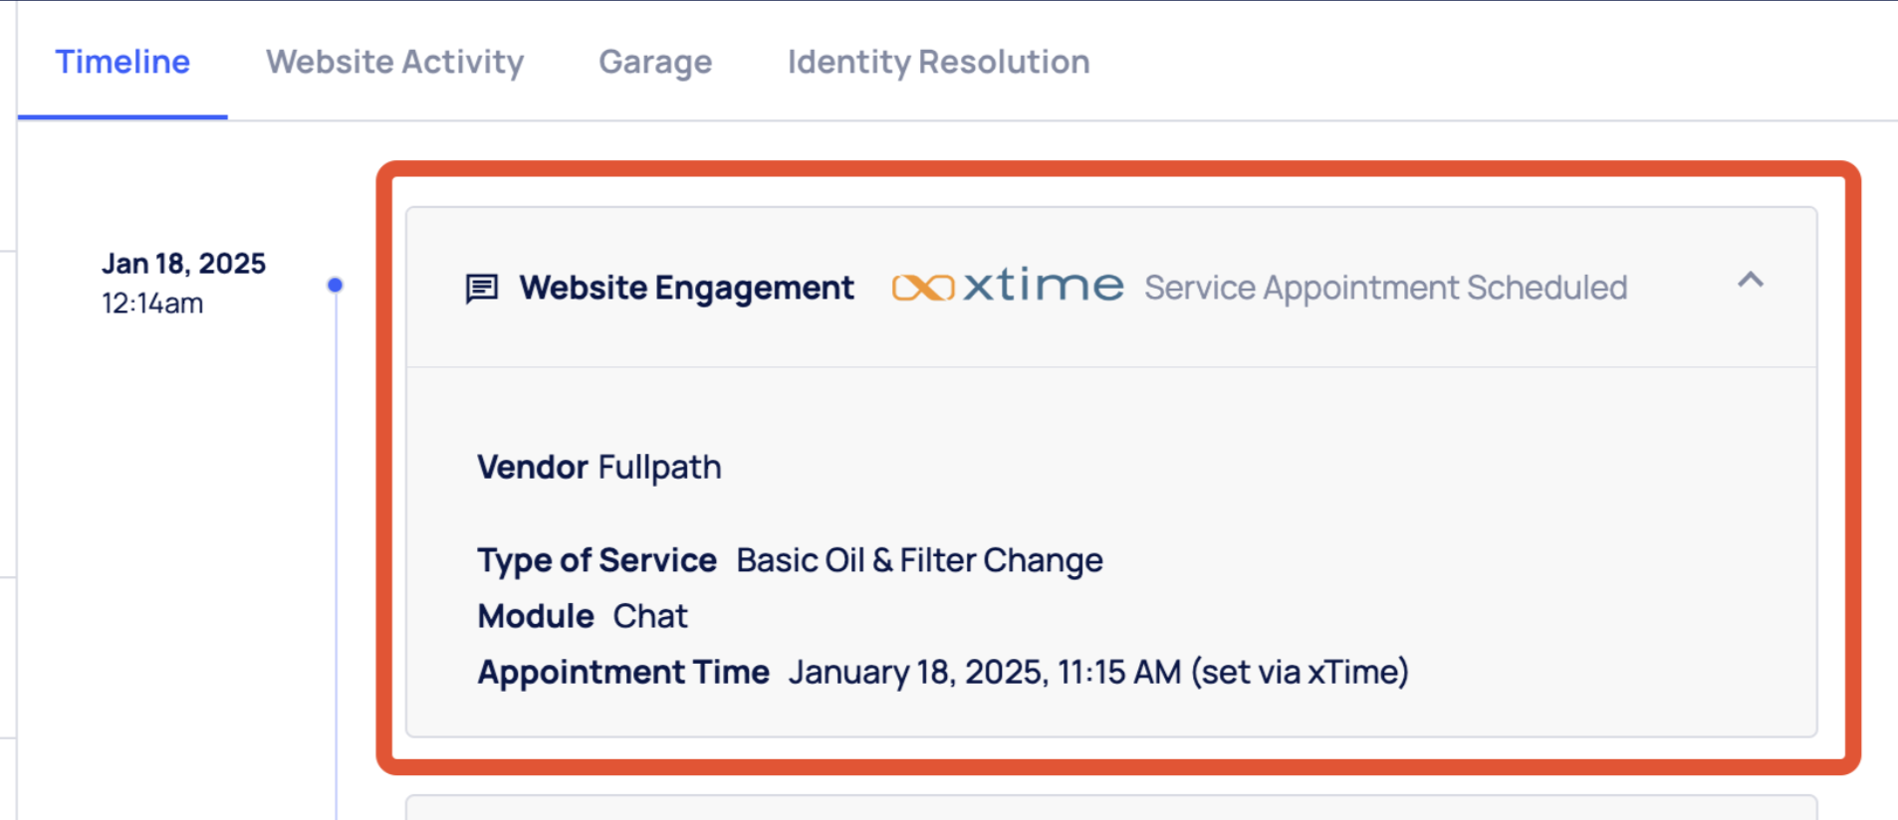Click the vertical timeline connector line
The height and width of the screenshot is (820, 1898).
coord(335,547)
